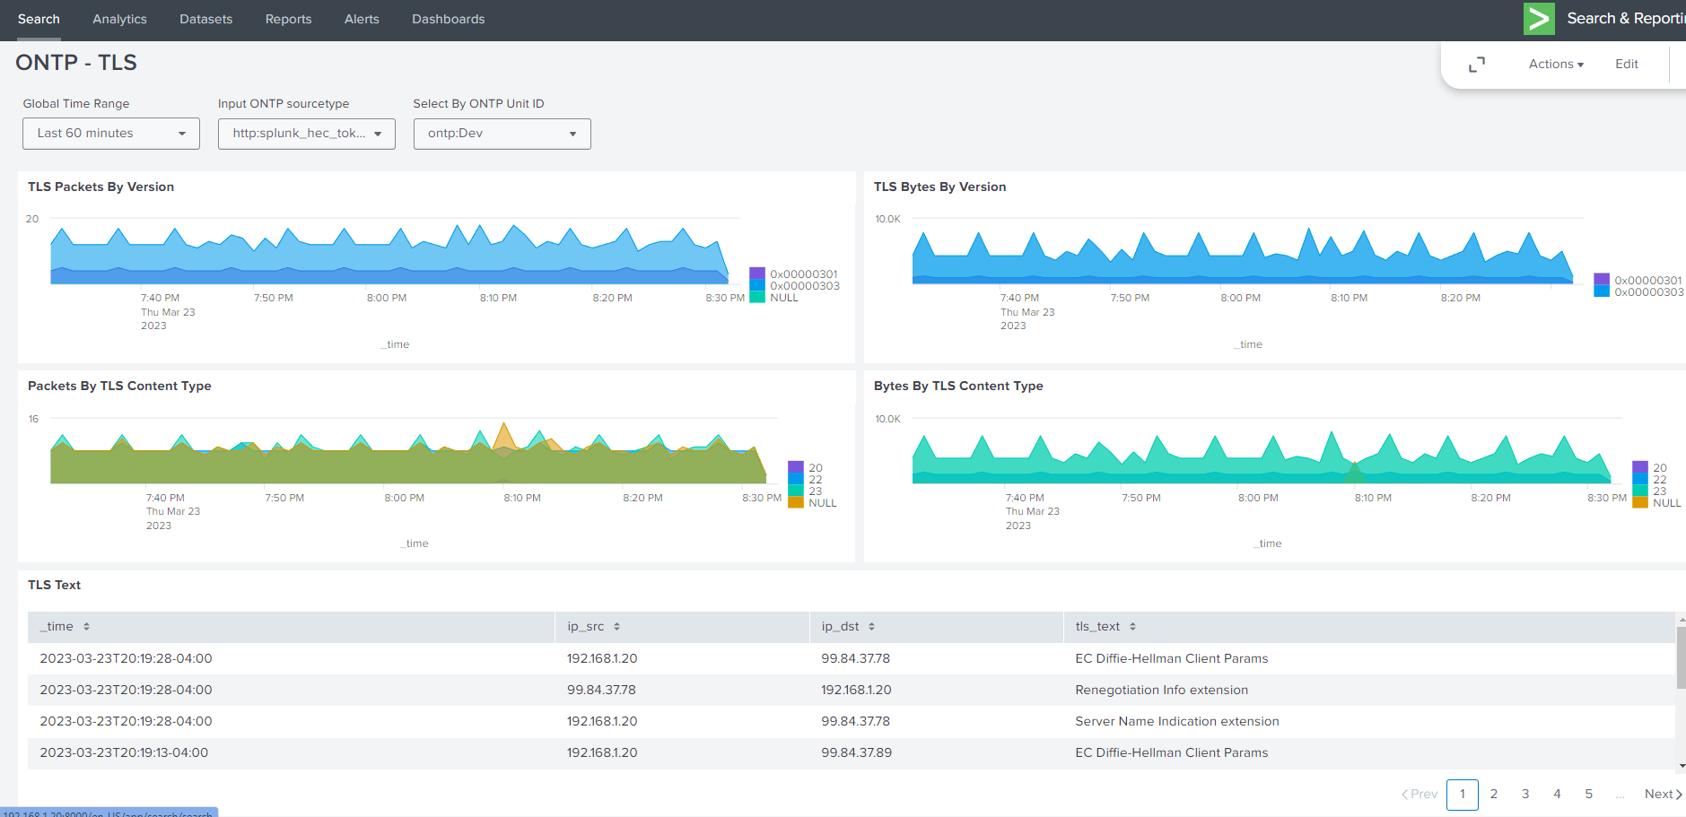Click 0x00000303 legend label in TLS Bytes By Version
Image resolution: width=1686 pixels, height=817 pixels.
pos(1649,292)
